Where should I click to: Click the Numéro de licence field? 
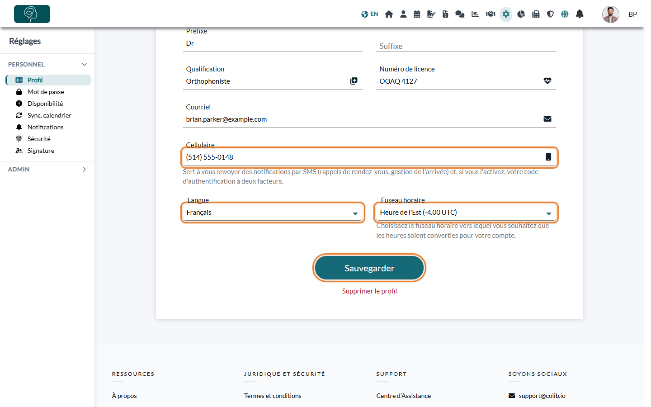point(466,81)
